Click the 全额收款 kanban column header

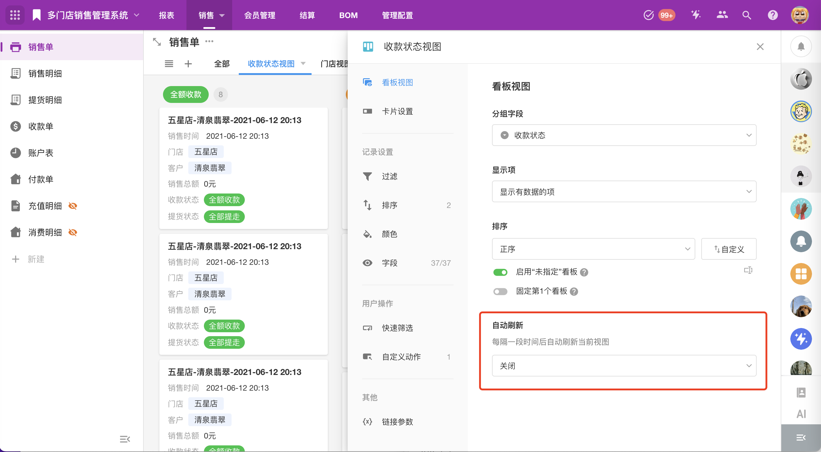186,94
